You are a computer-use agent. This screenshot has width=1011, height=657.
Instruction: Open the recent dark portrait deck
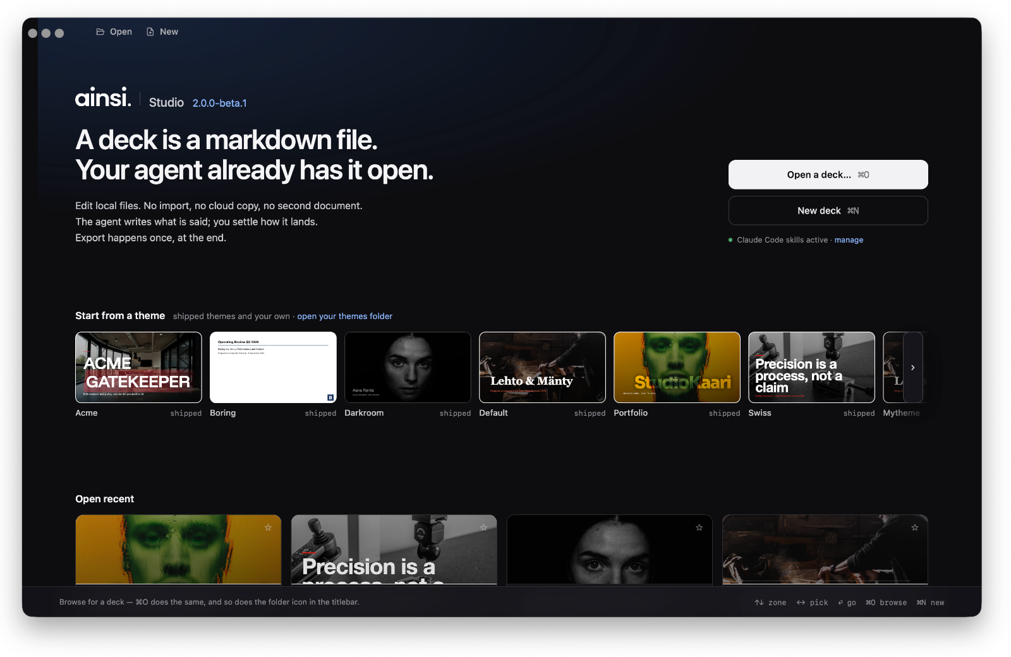click(x=609, y=550)
